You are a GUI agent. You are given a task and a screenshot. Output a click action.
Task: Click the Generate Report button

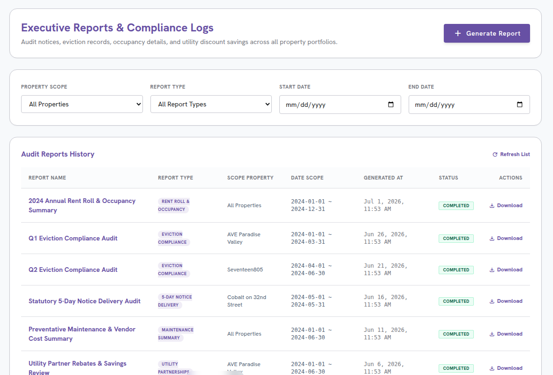(x=487, y=33)
